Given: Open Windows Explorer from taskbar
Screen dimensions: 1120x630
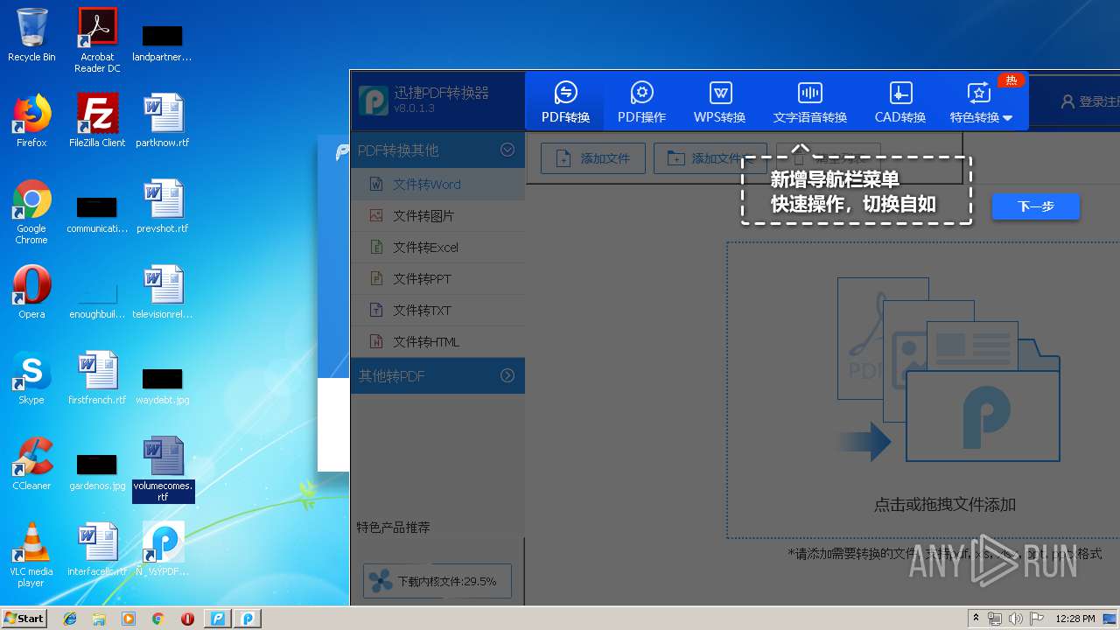Looking at the screenshot, I should 99,619.
